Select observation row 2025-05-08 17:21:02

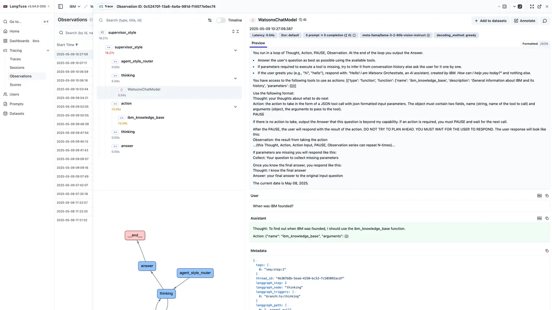point(74,220)
